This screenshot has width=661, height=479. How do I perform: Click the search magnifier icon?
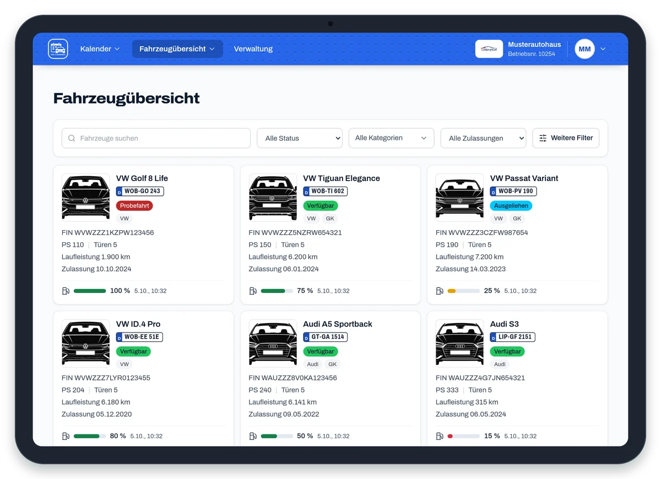click(72, 138)
